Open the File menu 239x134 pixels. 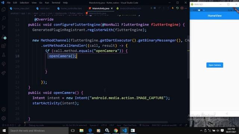click(9, 3)
